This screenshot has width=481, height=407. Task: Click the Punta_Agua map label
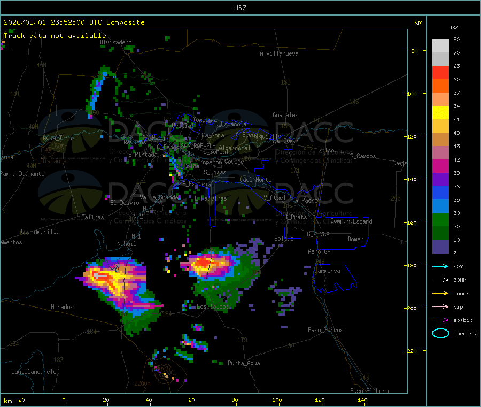[x=244, y=363]
